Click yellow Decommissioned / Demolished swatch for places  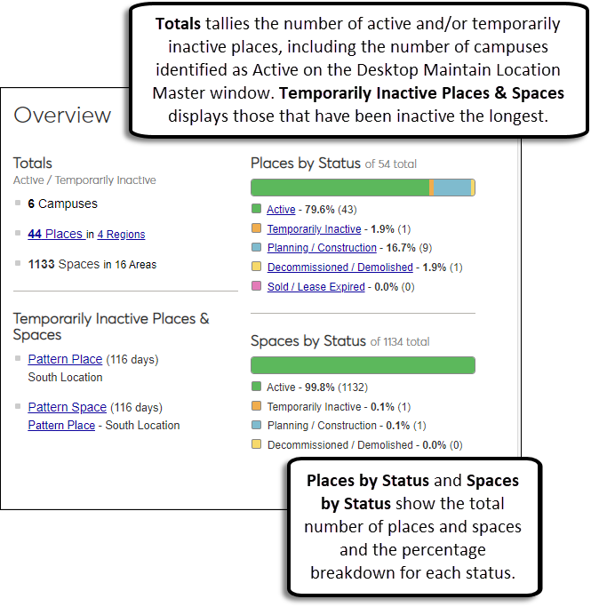(257, 268)
